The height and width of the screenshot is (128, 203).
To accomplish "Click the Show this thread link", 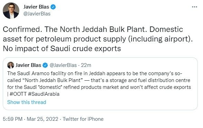I will tap(27, 102).
